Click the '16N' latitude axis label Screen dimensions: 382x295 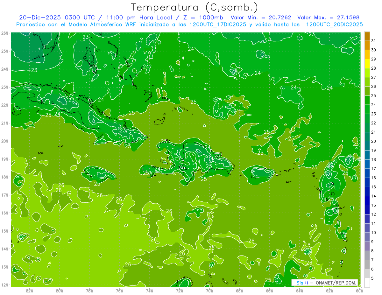[x=5, y=213]
